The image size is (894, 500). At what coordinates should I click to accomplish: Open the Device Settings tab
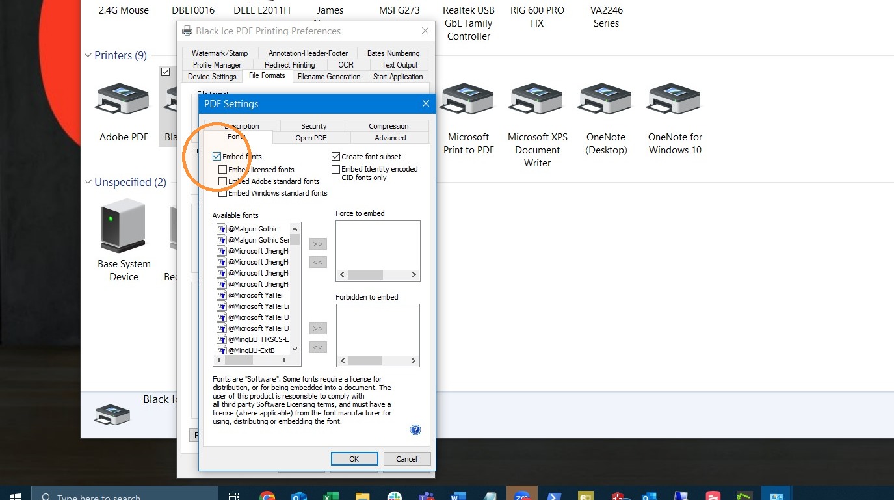coord(212,77)
